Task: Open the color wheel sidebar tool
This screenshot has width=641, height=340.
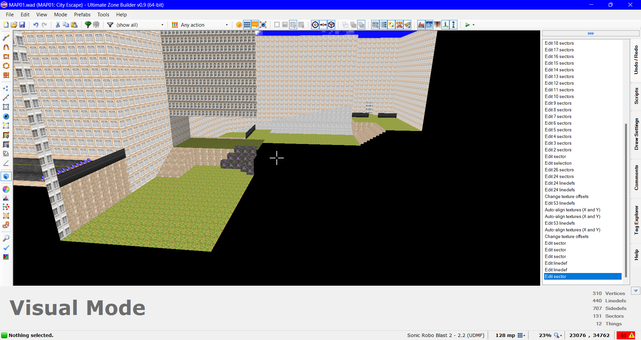Action: [x=6, y=189]
